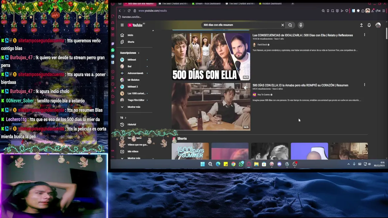Image resolution: width=388 pixels, height=218 pixels.
Task: Switch to the KickBot Dashboard tab
Action: 270,4
